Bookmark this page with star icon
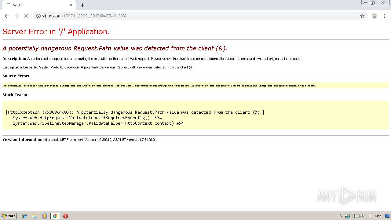391x220 pixels. click(x=362, y=16)
